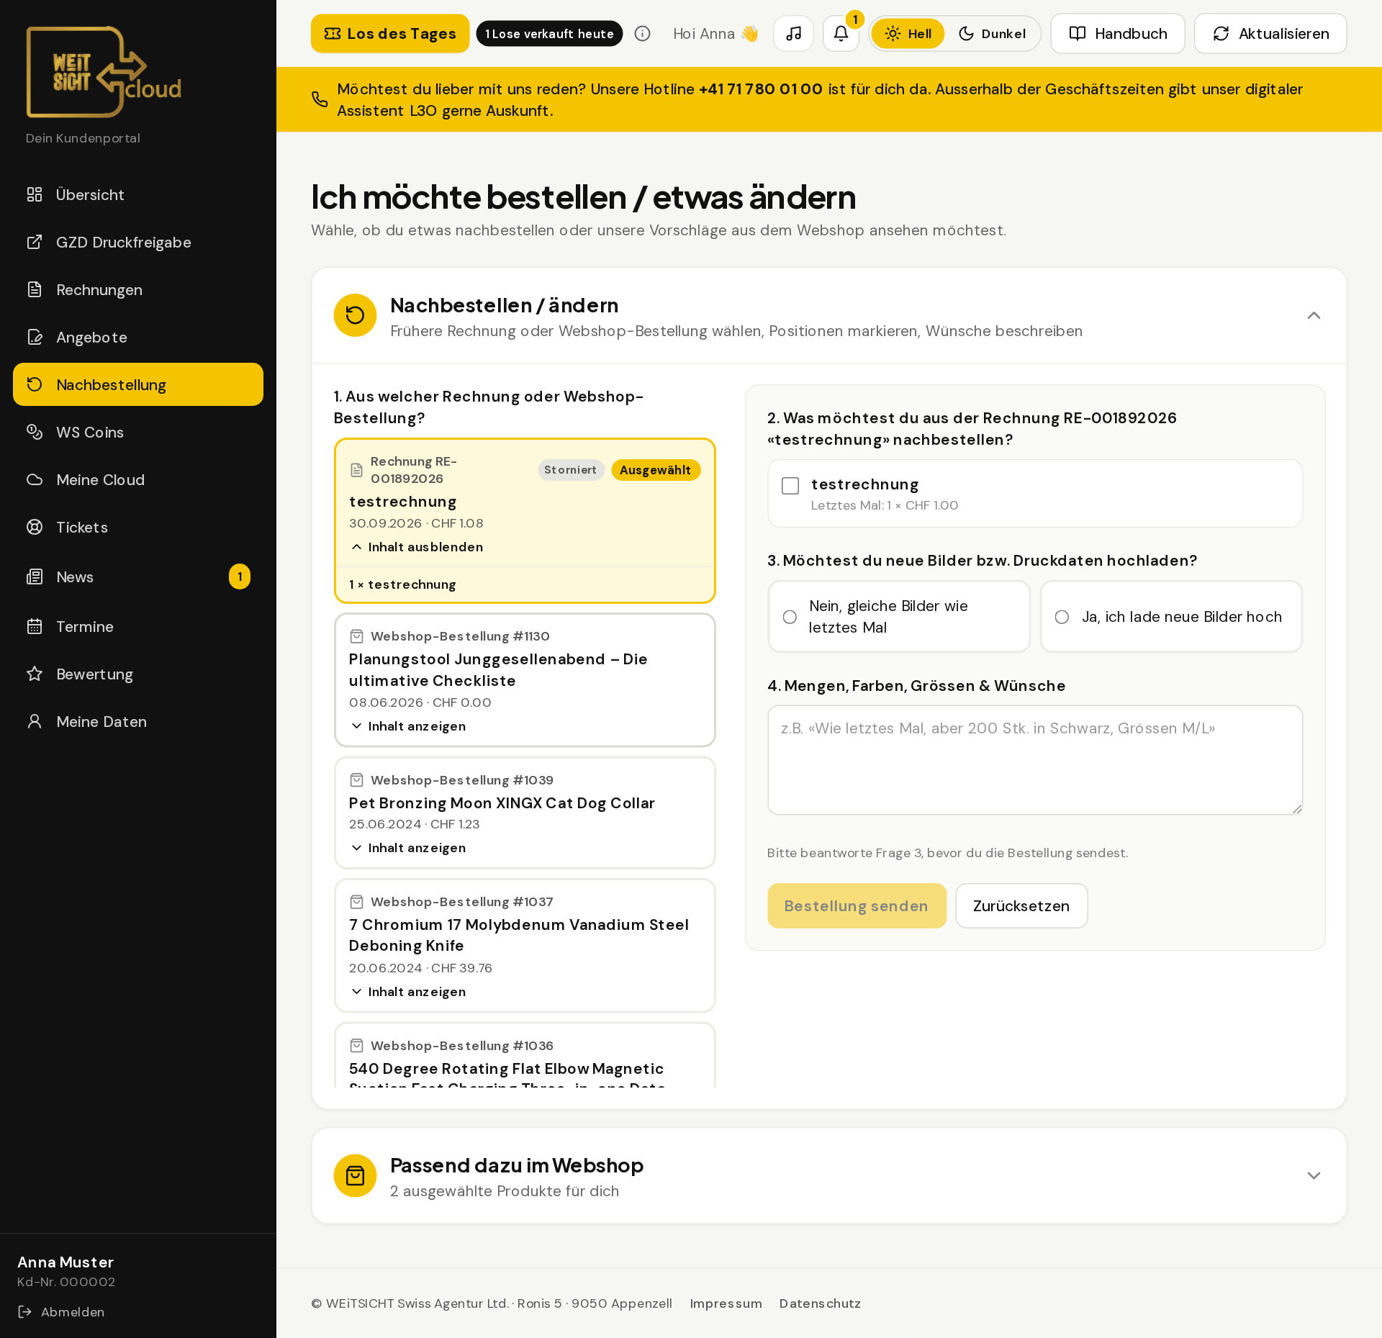Click the Zurücksetzen button
Screen dimensions: 1382x1338
1021,905
